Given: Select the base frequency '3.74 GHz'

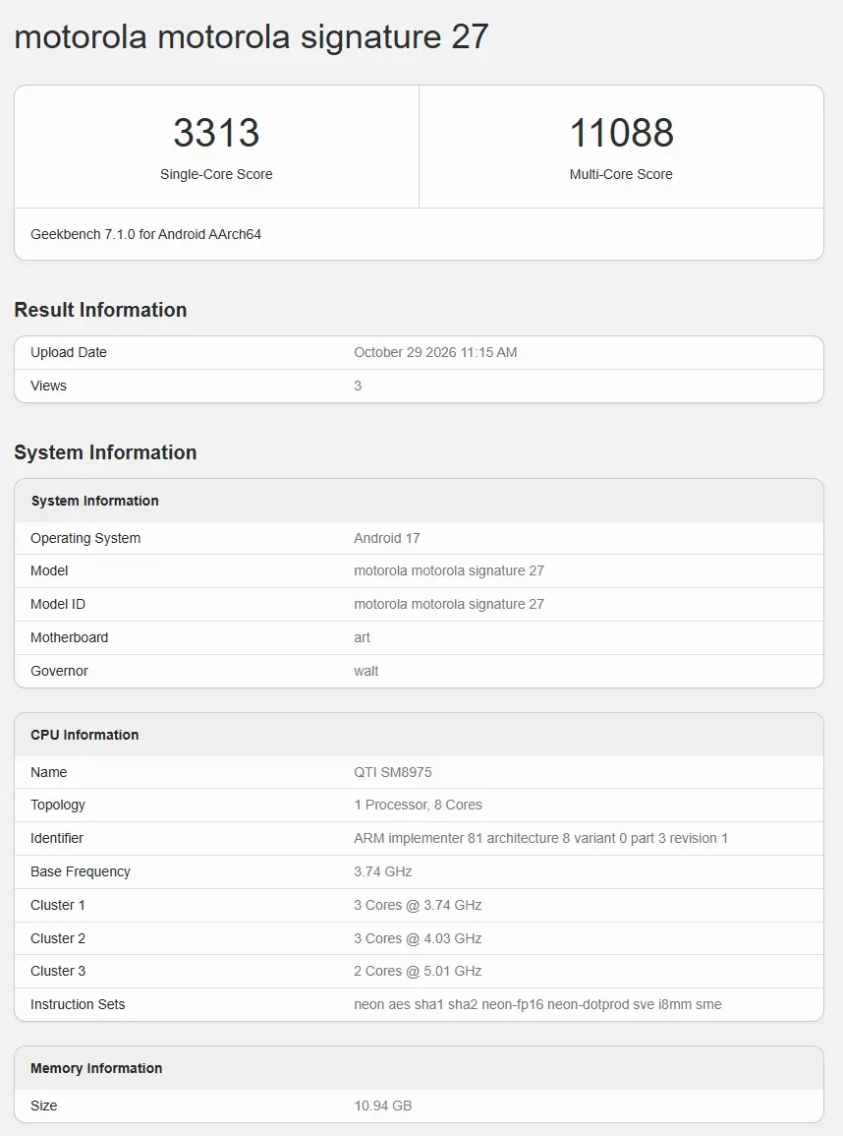Looking at the screenshot, I should point(383,871).
